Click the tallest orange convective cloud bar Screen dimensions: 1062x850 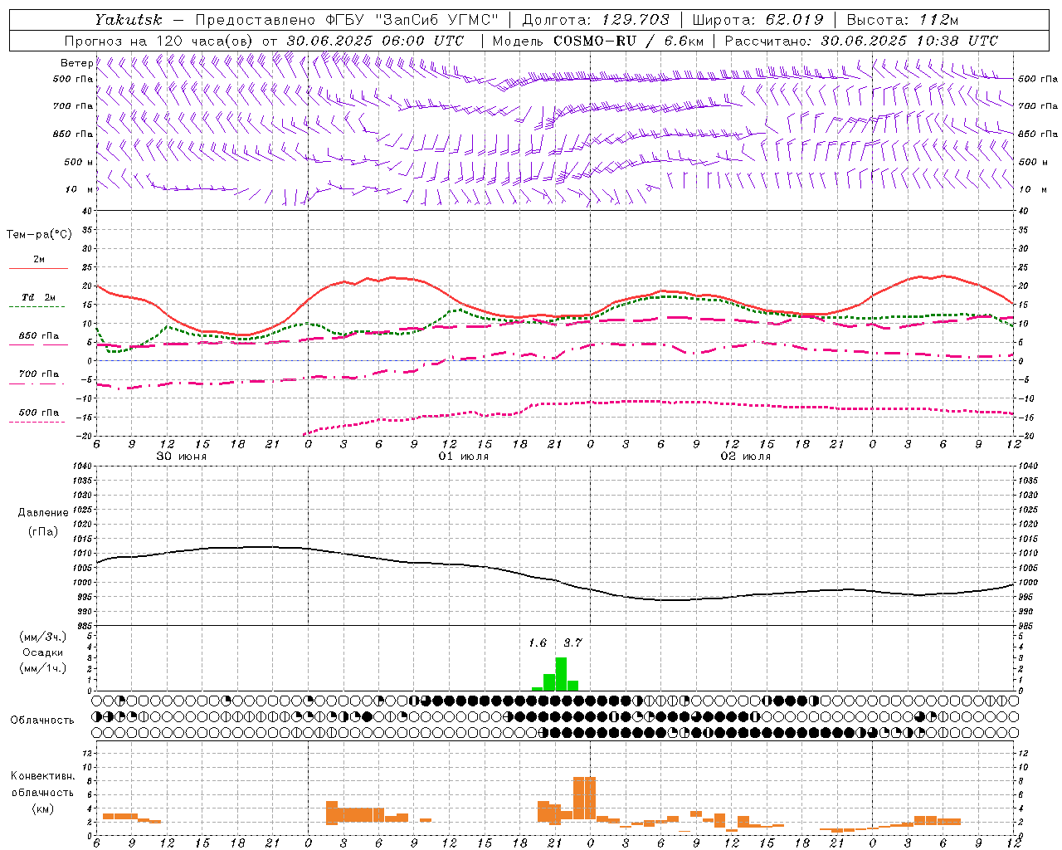tap(584, 798)
